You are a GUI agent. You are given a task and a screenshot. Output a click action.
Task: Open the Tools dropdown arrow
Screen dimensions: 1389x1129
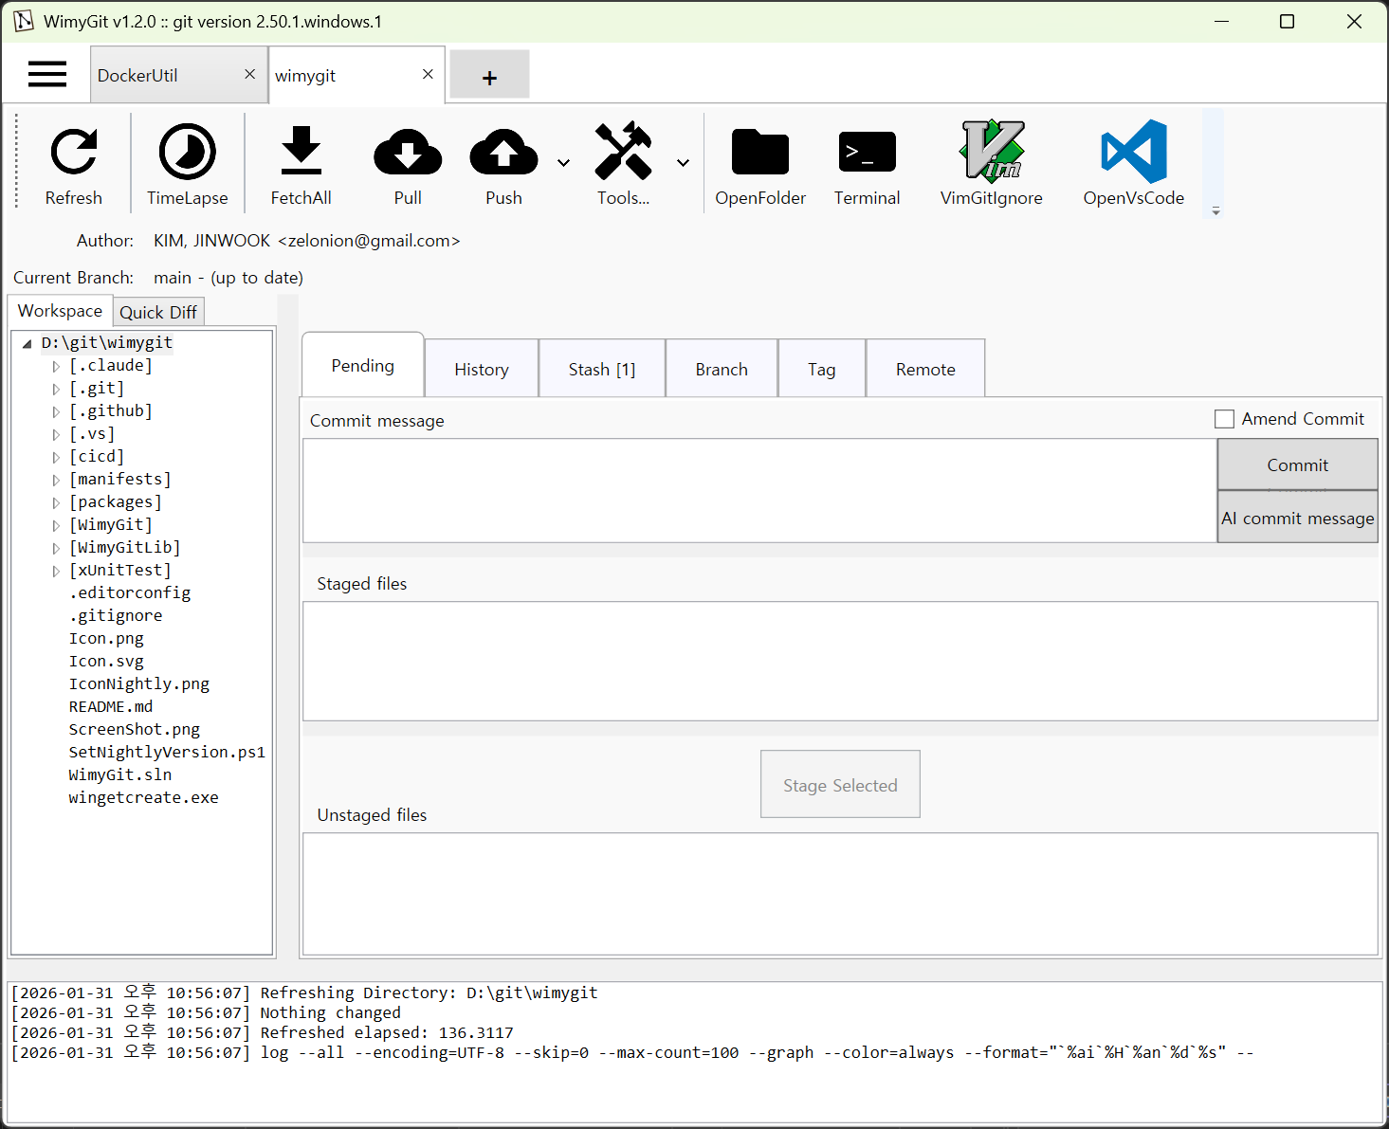(x=683, y=163)
